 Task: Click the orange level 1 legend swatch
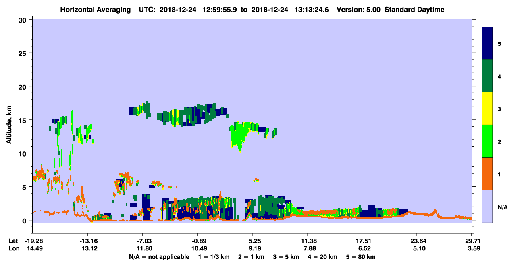pos(487,174)
